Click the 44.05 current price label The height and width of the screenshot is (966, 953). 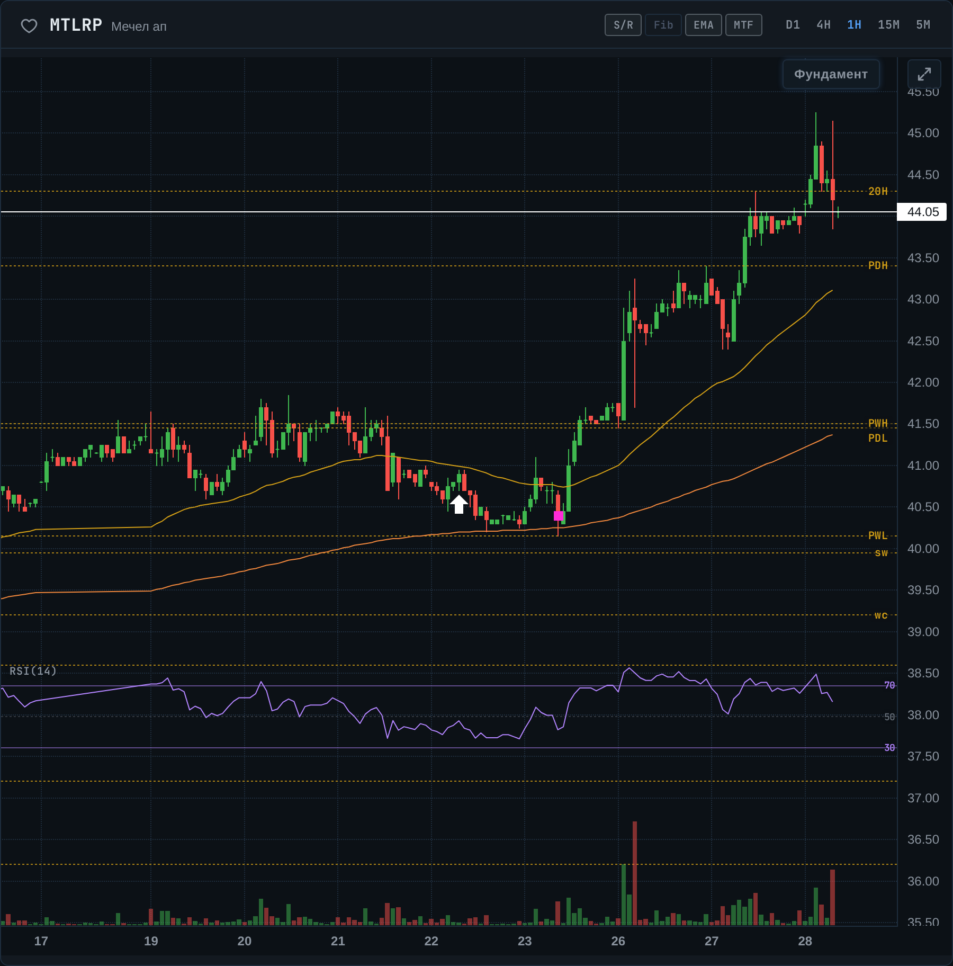click(x=922, y=212)
